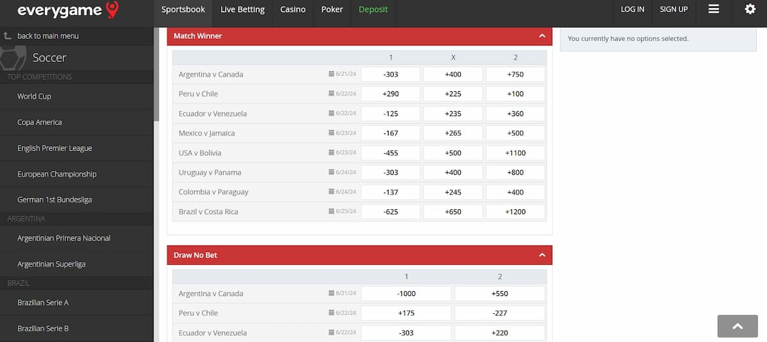Select World Cup in sidebar
The width and height of the screenshot is (767, 342).
click(x=77, y=96)
